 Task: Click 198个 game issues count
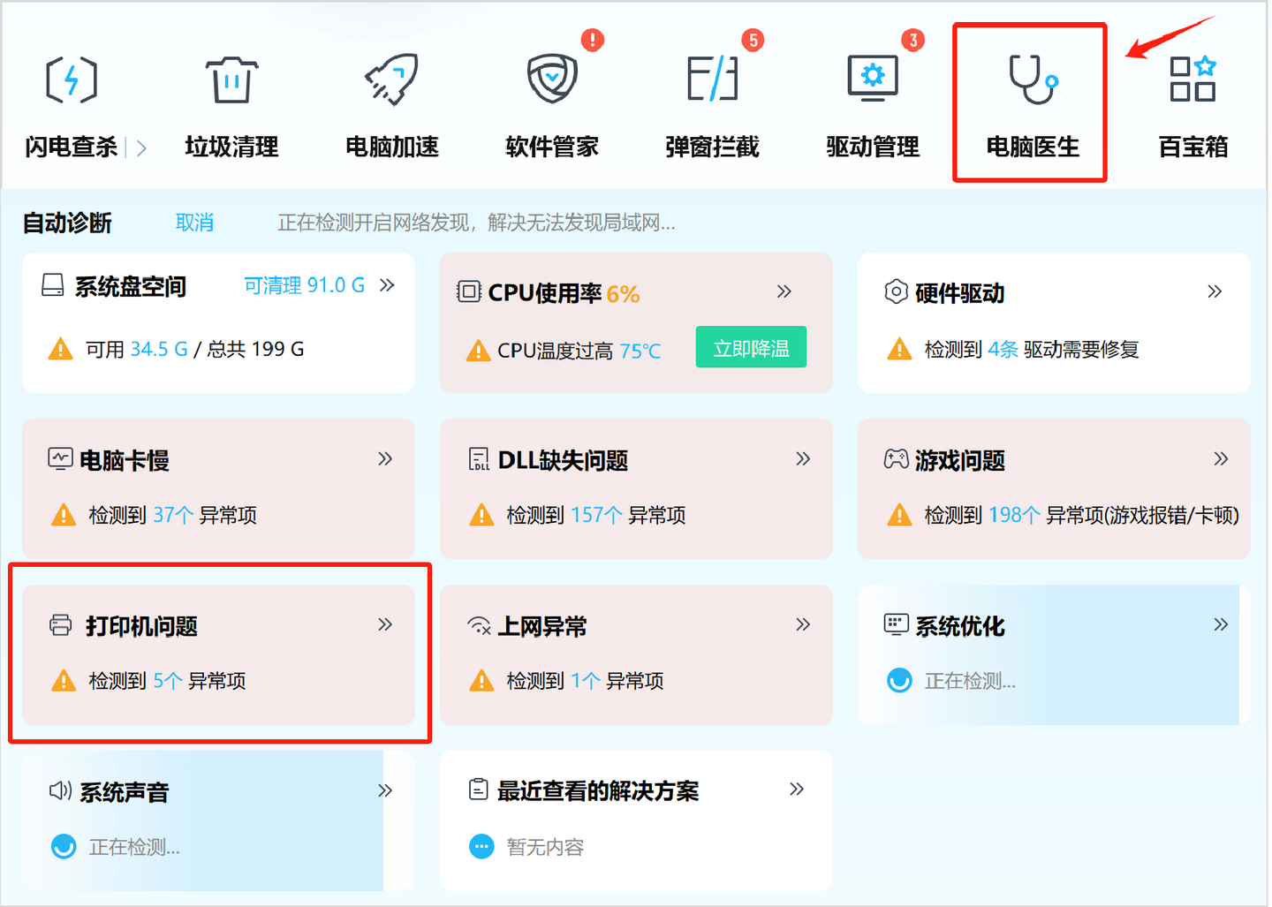pyautogui.click(x=1014, y=515)
